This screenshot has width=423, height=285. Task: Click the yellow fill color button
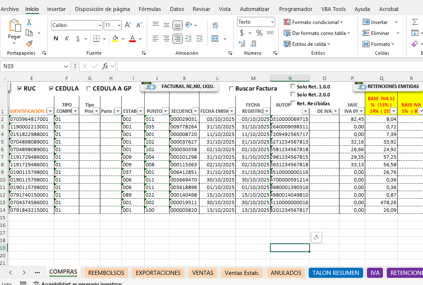pyautogui.click(x=115, y=39)
